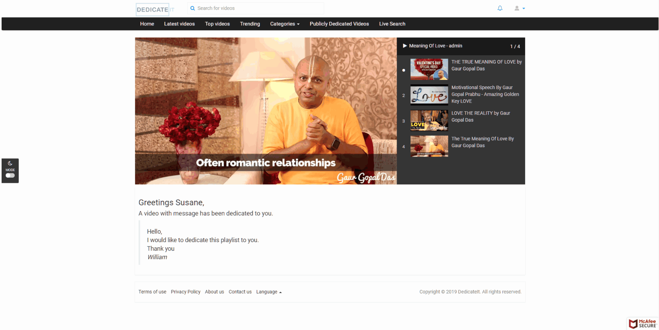The image size is (659, 330).
Task: Open the Trending page
Action: pos(250,24)
